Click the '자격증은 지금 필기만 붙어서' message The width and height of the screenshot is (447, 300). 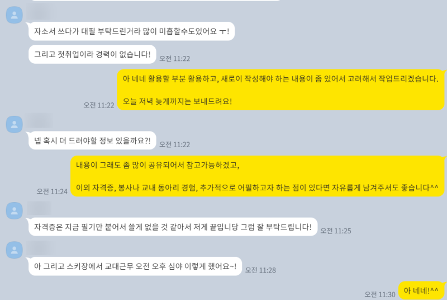(173, 227)
